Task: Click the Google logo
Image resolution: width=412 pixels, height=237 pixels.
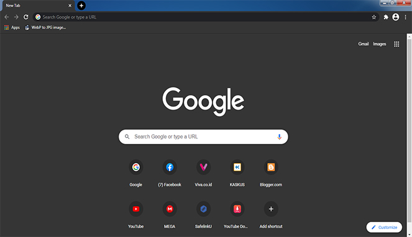Action: click(x=203, y=102)
